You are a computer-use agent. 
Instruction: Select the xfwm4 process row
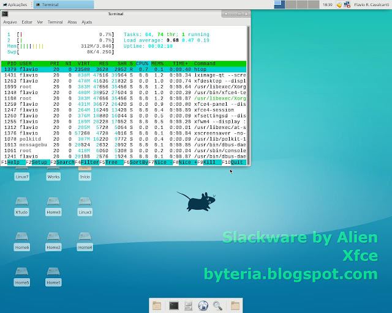tap(124, 122)
